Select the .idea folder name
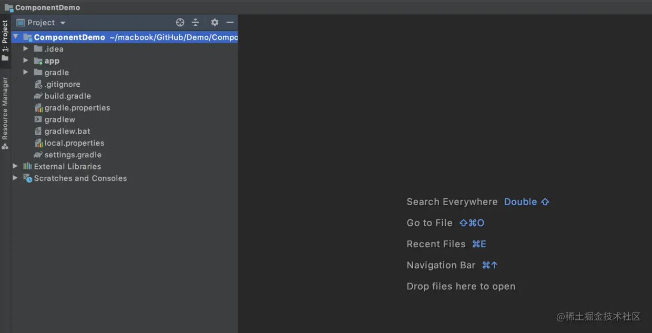 coord(54,49)
